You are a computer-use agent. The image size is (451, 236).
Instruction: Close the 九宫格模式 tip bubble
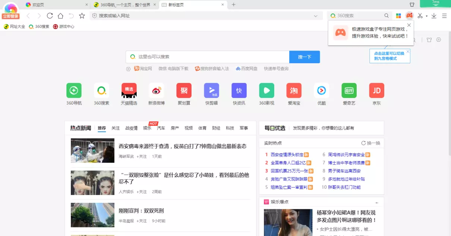(x=408, y=51)
